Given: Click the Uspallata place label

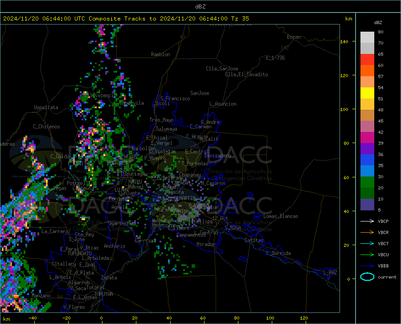Looking at the screenshot, I should coord(46,107).
